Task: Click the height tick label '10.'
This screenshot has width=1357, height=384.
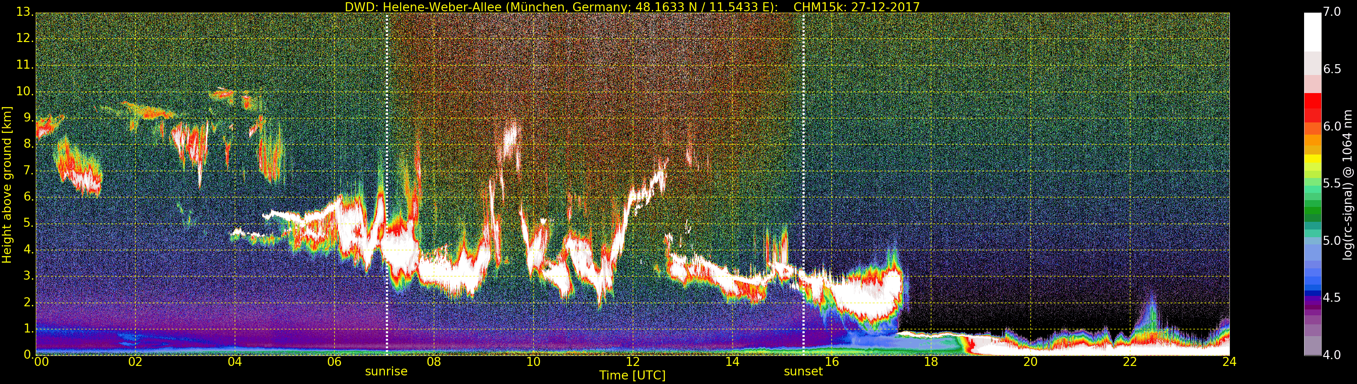Action: [x=25, y=91]
